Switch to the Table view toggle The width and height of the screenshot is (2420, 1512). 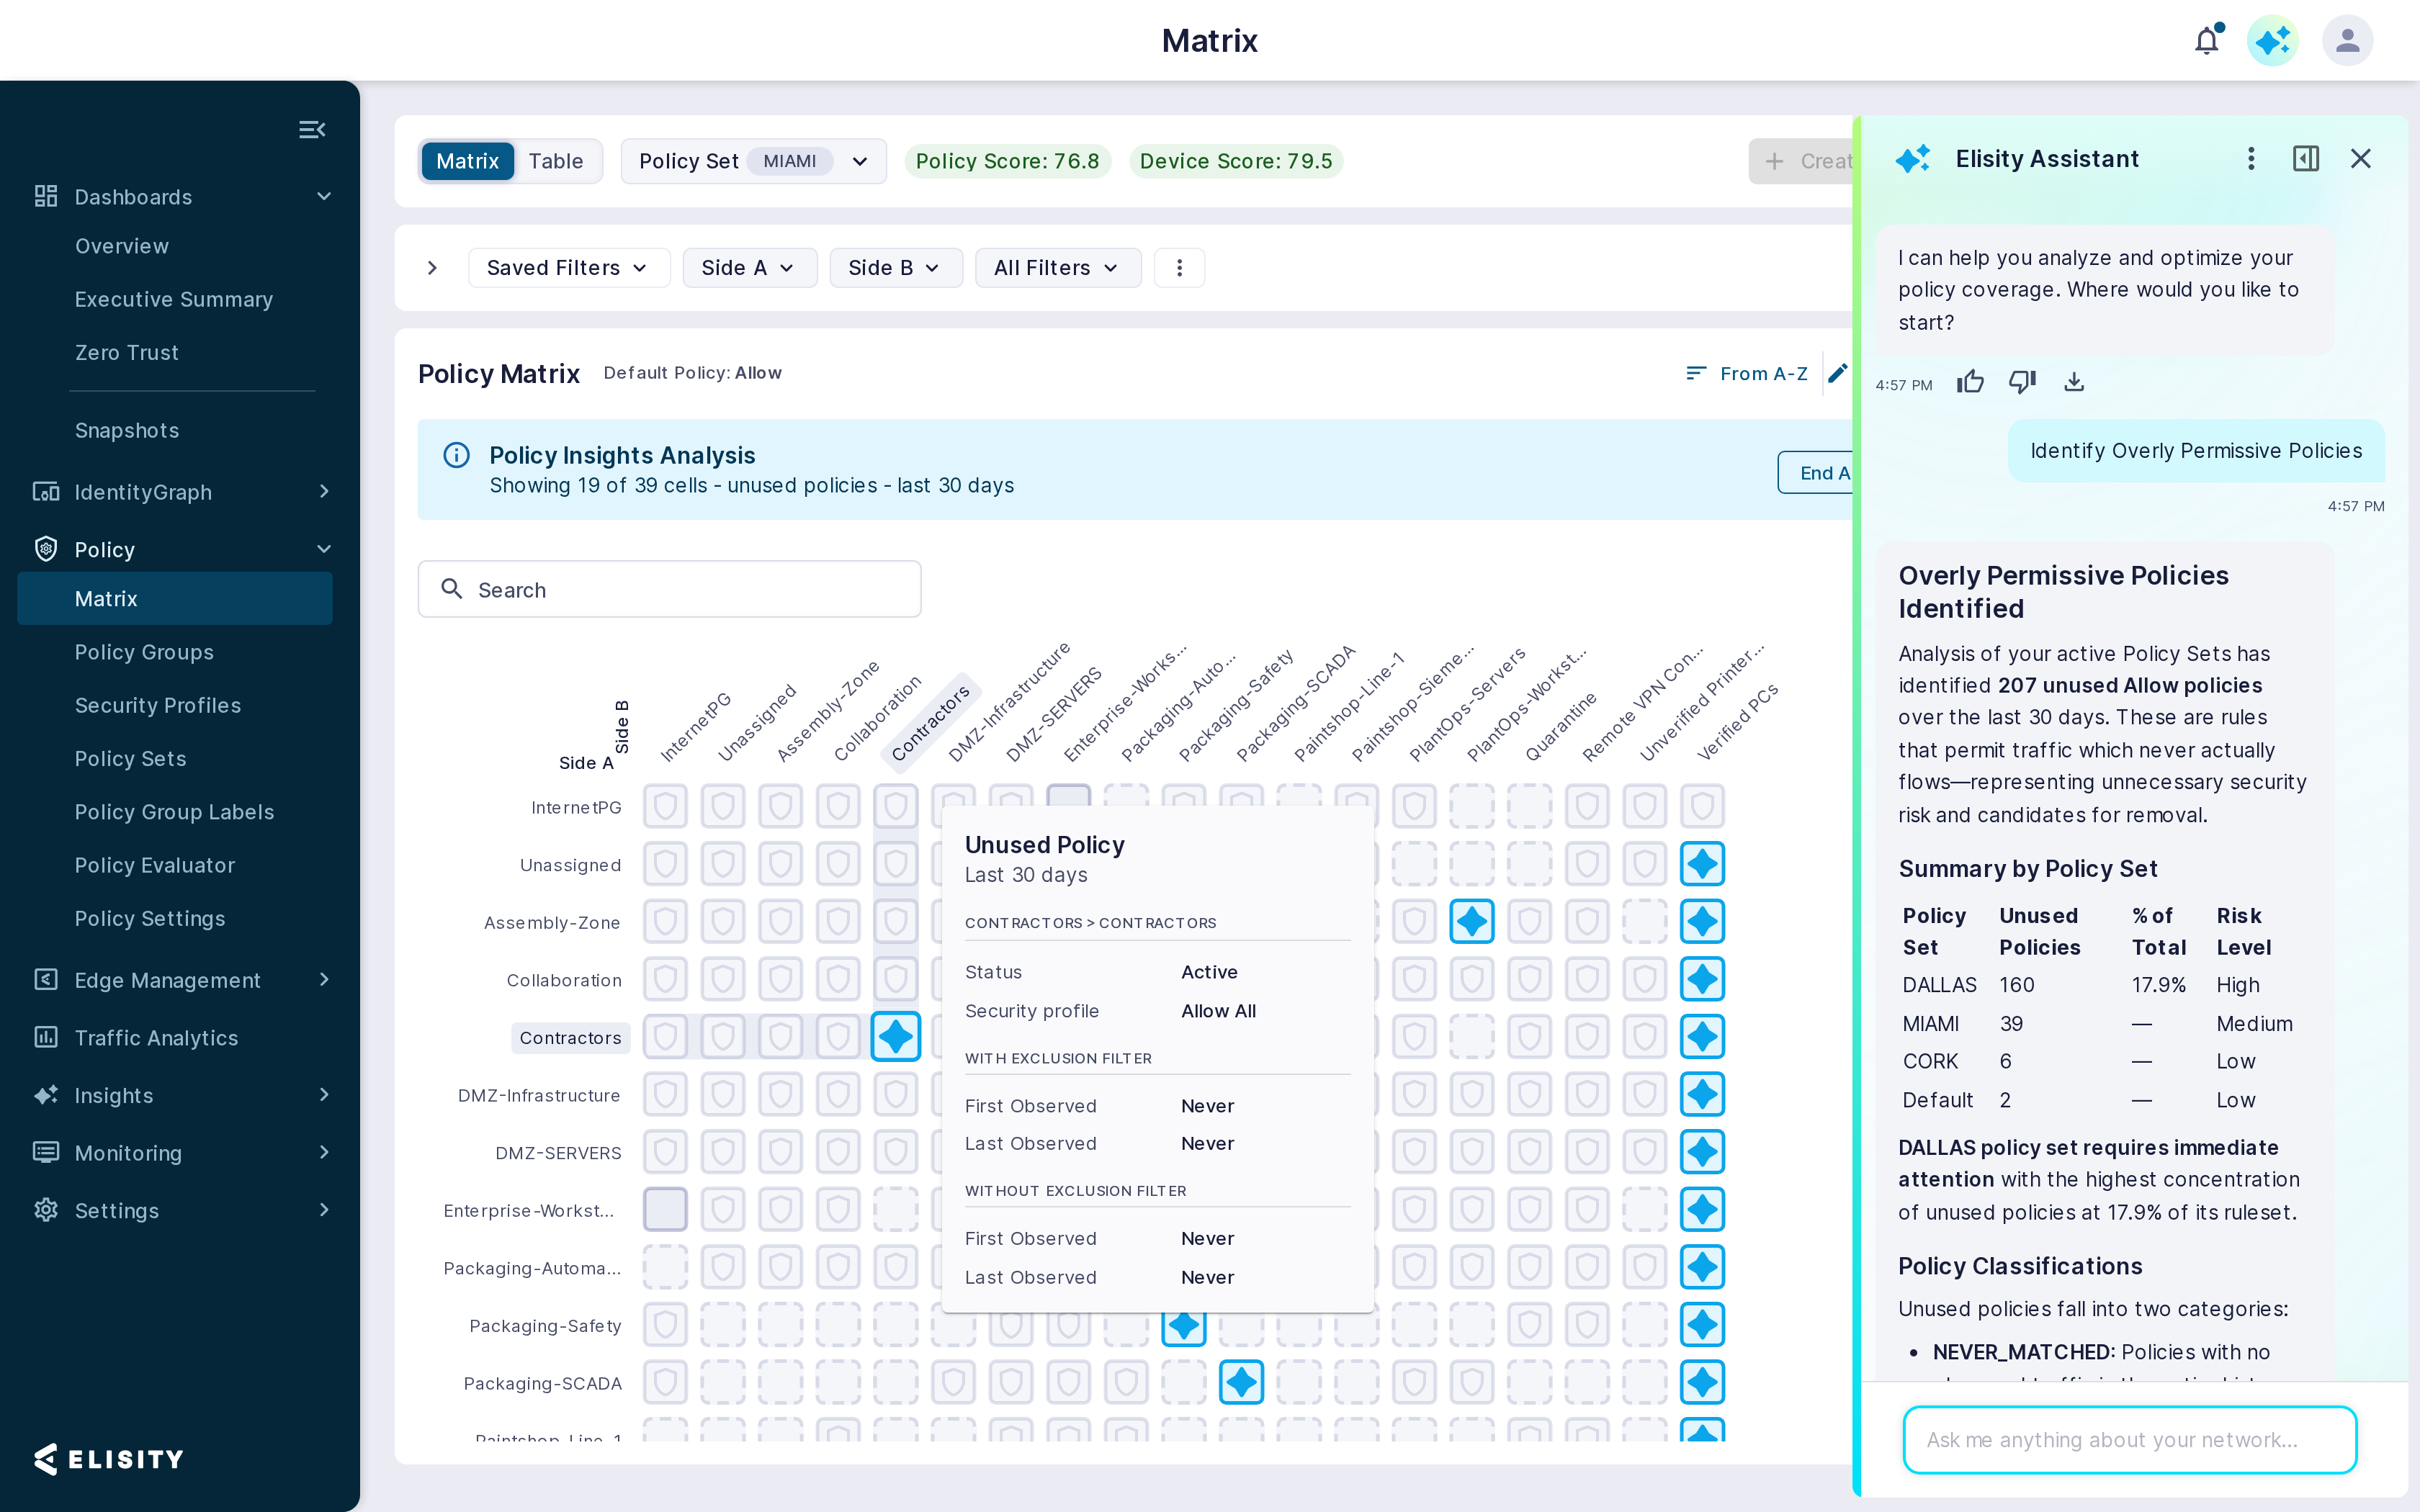[556, 161]
